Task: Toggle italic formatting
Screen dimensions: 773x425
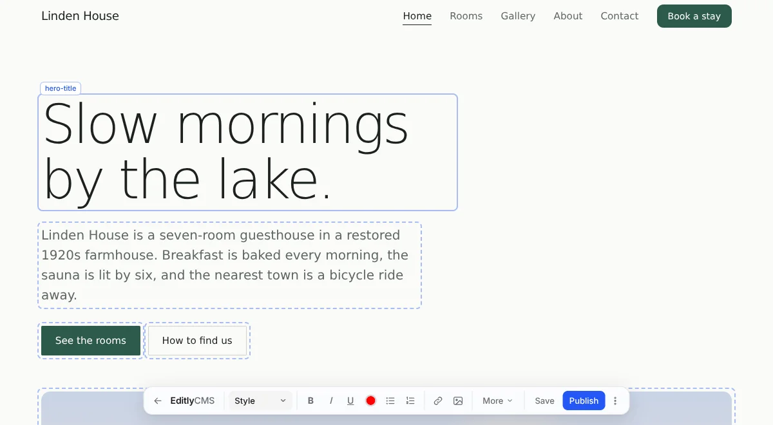Action: 331,401
